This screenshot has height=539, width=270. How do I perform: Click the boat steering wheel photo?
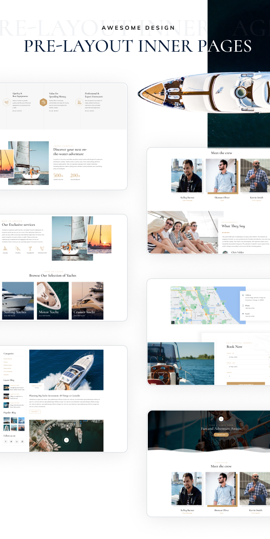click(x=181, y=363)
